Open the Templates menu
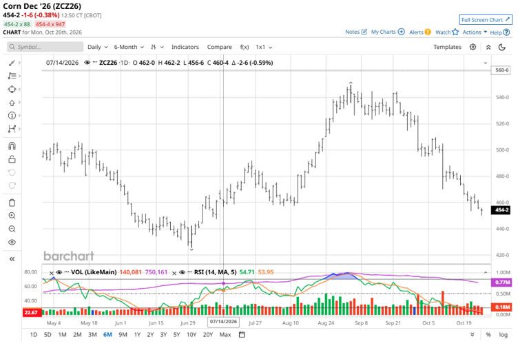This screenshot has height=348, width=529. (x=447, y=47)
